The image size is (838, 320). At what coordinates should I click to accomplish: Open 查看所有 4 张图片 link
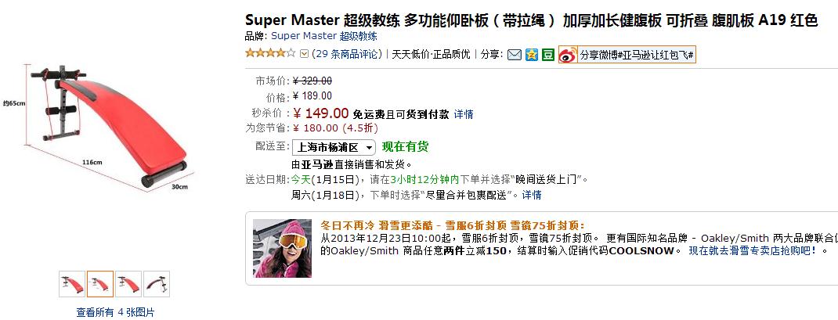pyautogui.click(x=115, y=312)
